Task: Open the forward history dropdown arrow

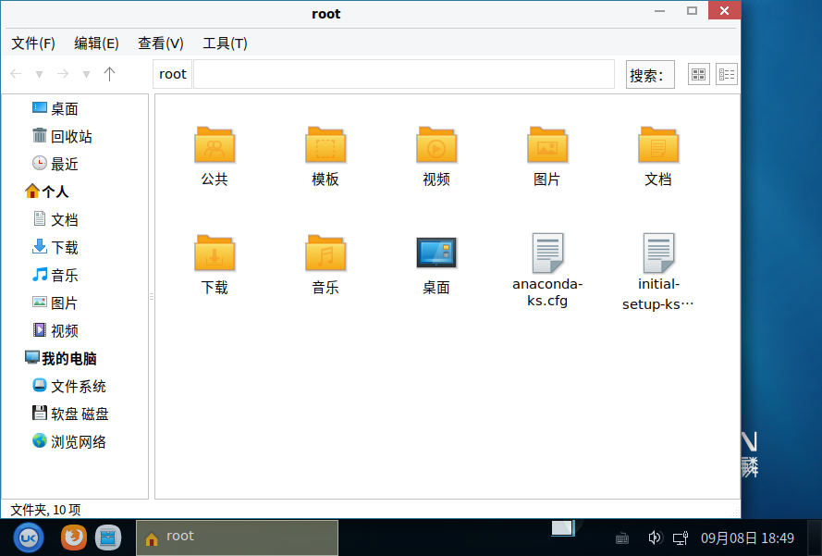Action: tap(86, 74)
